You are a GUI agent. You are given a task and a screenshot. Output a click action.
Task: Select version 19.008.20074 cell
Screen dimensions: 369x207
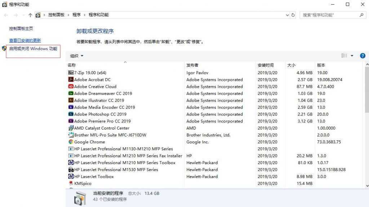pos(330,80)
